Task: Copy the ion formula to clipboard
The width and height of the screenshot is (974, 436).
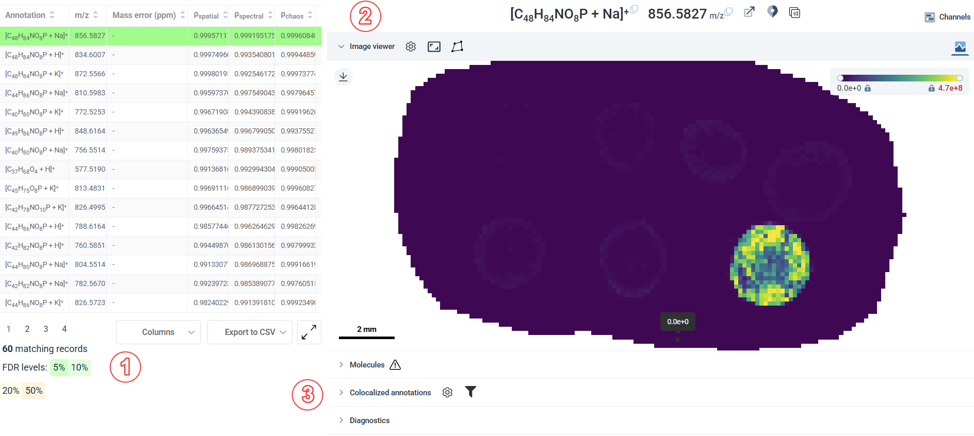Action: click(x=635, y=9)
